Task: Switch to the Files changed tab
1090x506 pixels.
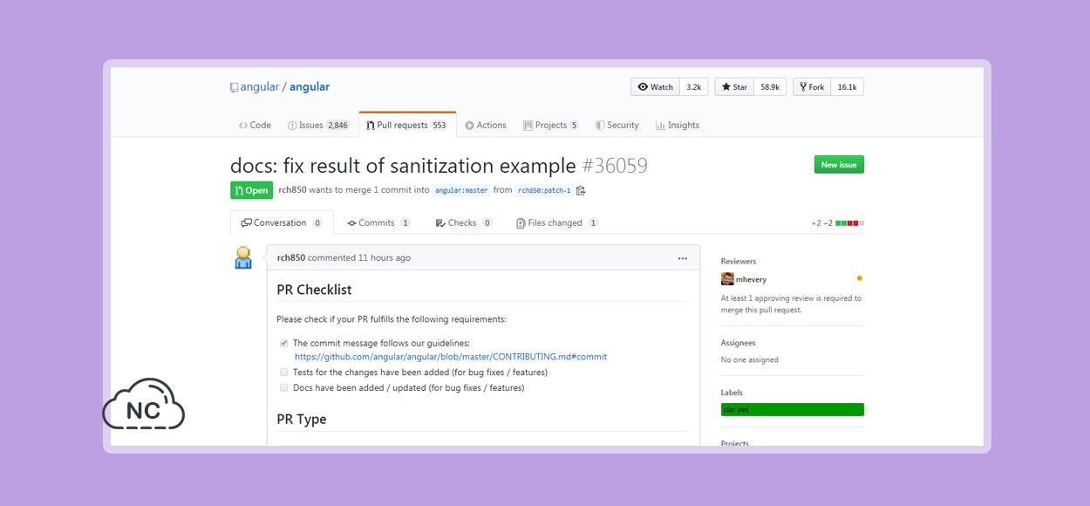Action: click(557, 222)
